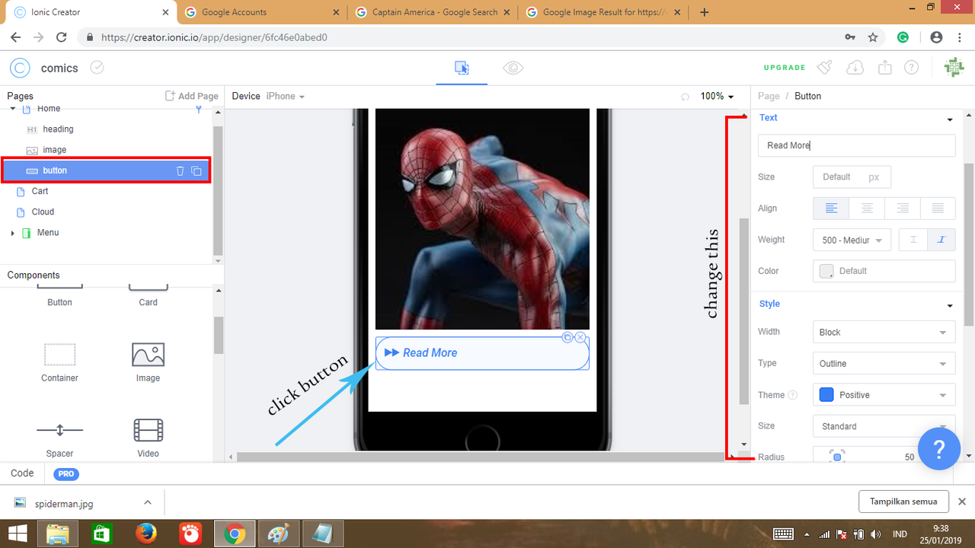The image size is (975, 548).
Task: Click remove icon on canvas button
Action: click(580, 337)
